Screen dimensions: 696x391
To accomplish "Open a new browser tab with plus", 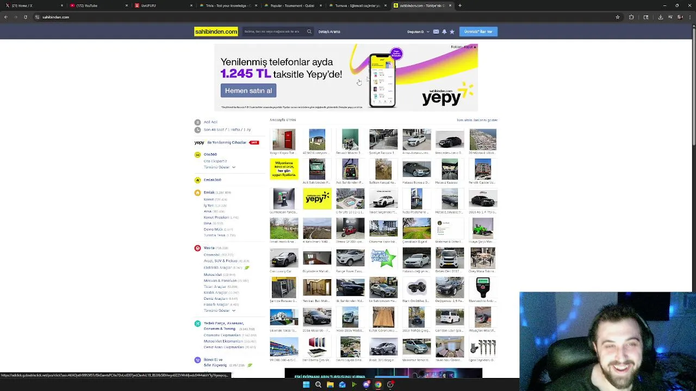I will pos(460,5).
